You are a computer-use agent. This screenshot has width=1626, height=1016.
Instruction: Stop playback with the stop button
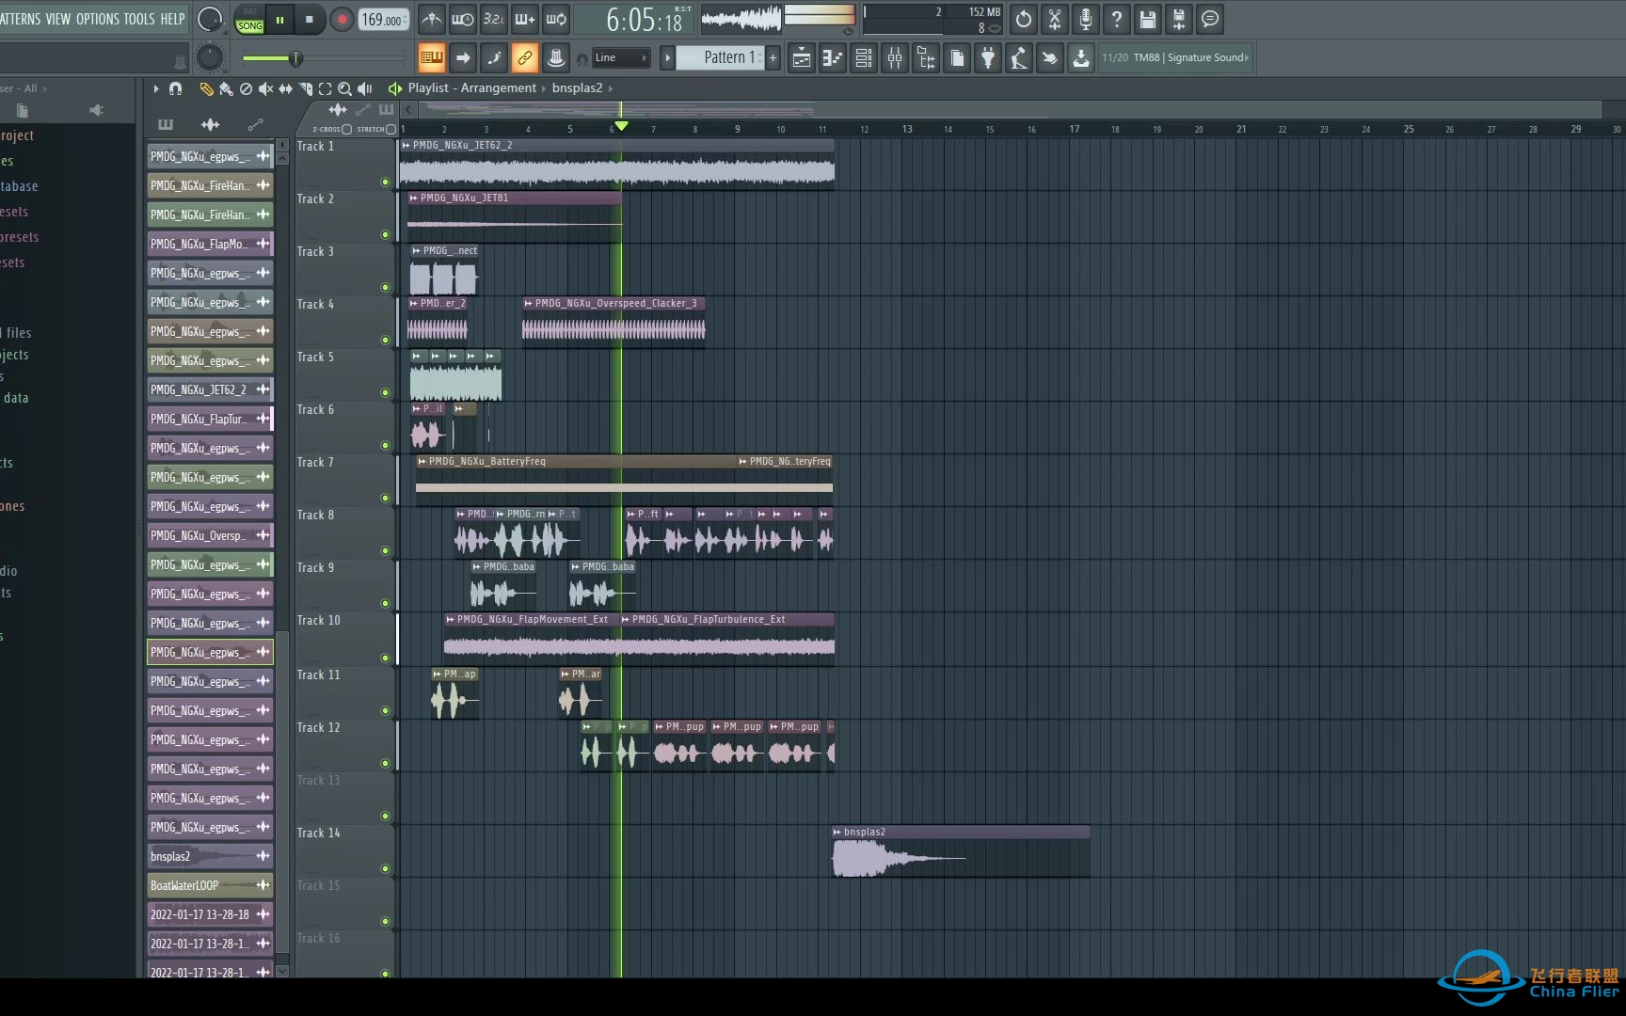tap(310, 20)
